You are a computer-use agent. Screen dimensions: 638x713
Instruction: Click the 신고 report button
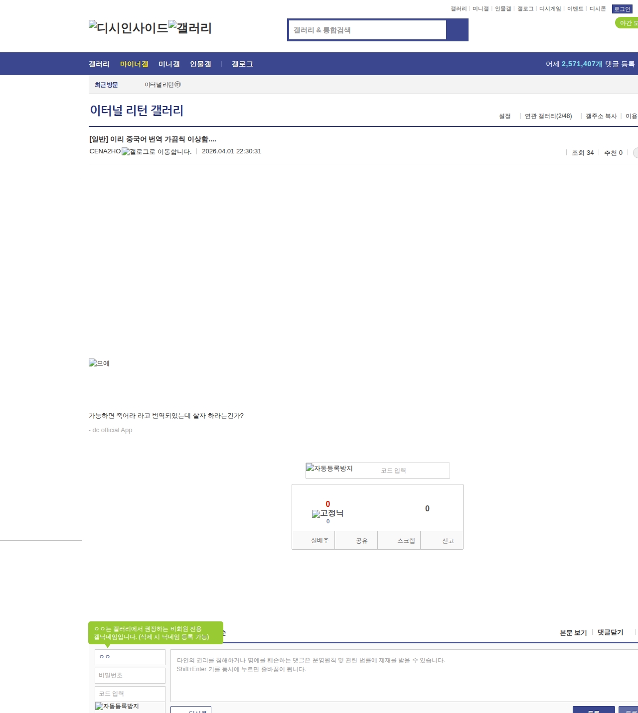[442, 540]
